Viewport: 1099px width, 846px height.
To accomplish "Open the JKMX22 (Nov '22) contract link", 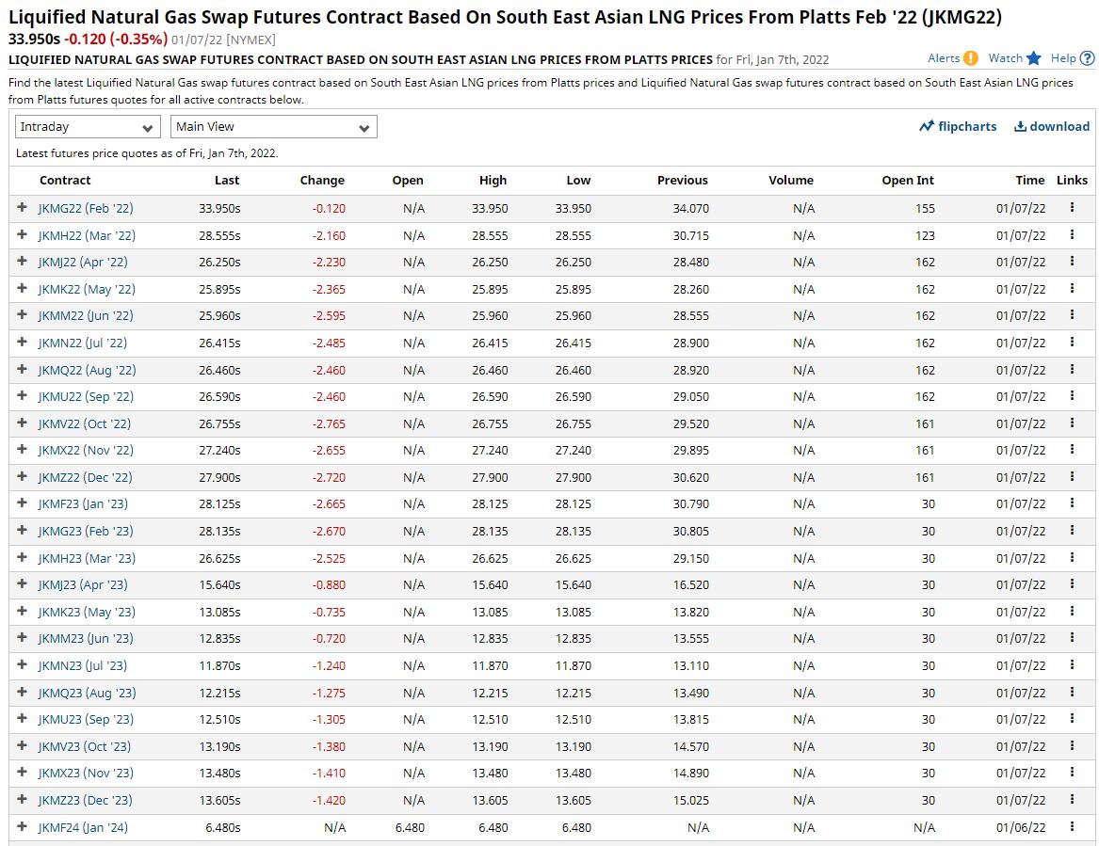I will (86, 451).
